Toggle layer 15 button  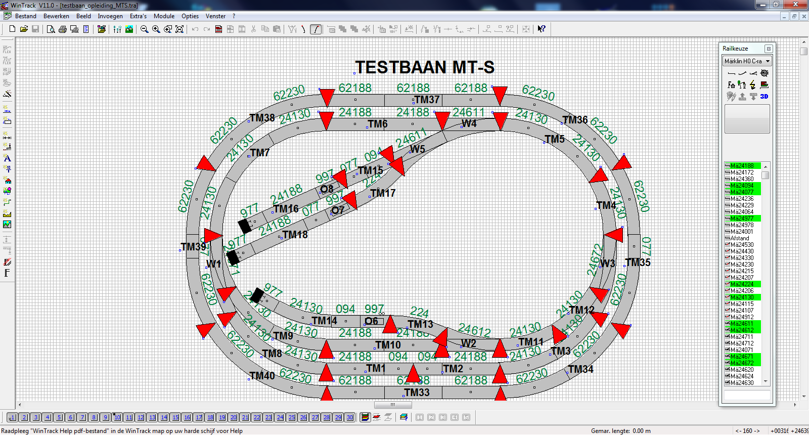point(175,417)
